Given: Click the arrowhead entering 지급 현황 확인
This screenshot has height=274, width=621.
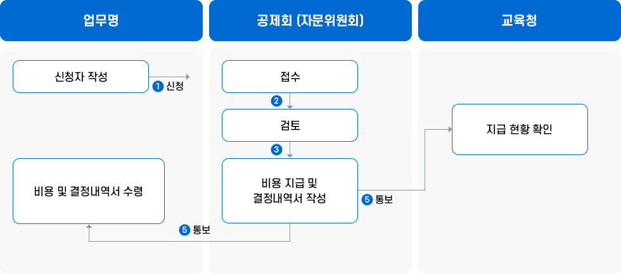Looking at the screenshot, I should pyautogui.click(x=449, y=129).
